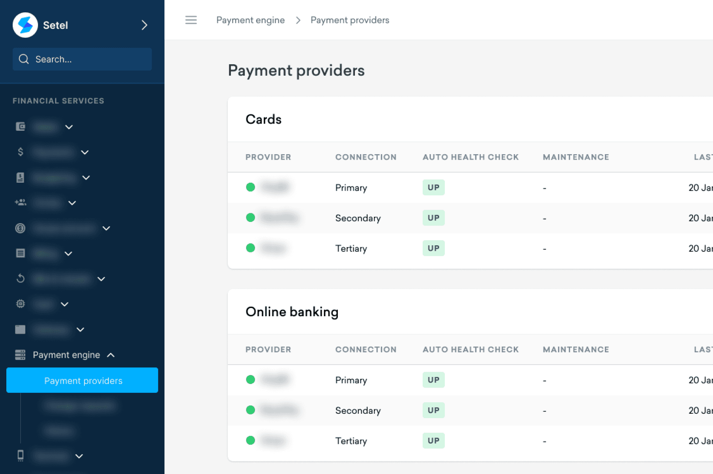713x474 pixels.
Task: Click the Primary connection cell in Cards
Action: click(x=351, y=188)
